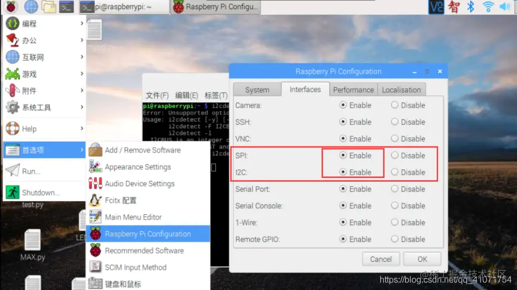Select Enable for Camera
Screen dimensions: 517x290
click(343, 105)
